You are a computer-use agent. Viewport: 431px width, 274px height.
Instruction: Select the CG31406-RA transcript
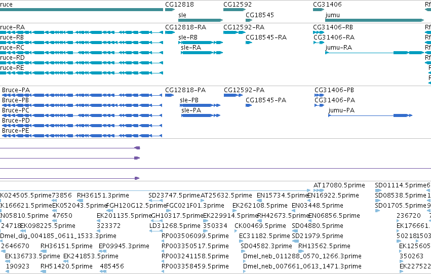319,43
